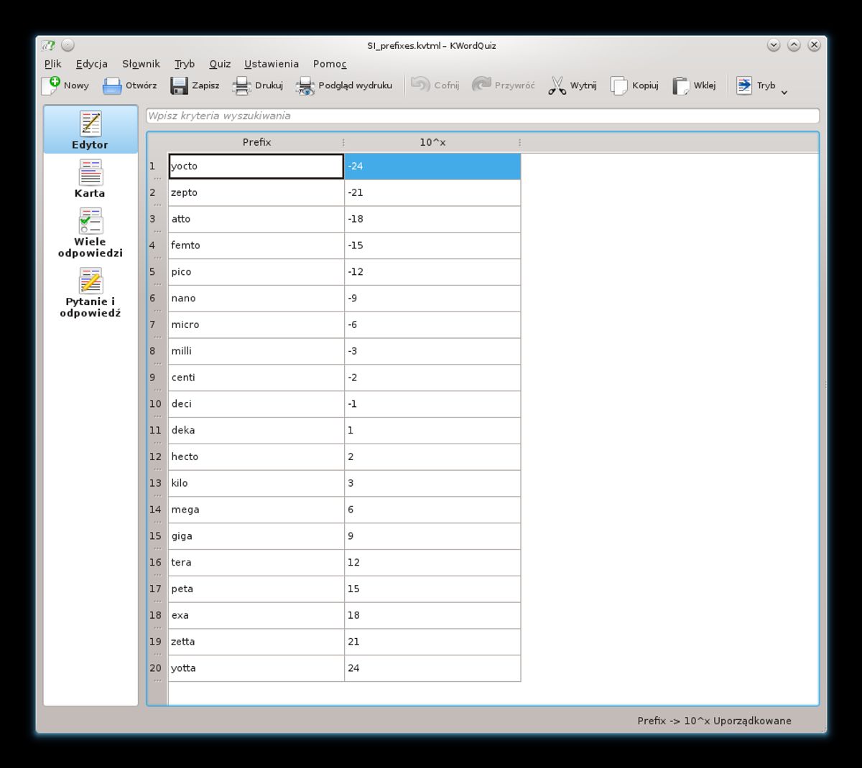The width and height of the screenshot is (862, 768).
Task: Select the highlighted -24 cell
Action: coord(432,167)
